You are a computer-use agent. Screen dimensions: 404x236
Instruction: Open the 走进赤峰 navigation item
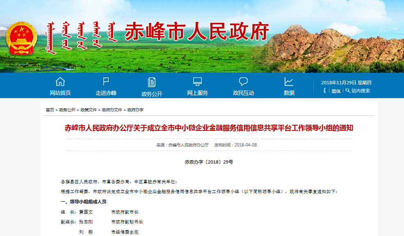[106, 93]
